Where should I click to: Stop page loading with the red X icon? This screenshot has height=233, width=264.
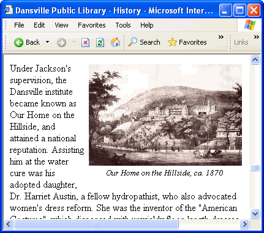[x=85, y=42]
